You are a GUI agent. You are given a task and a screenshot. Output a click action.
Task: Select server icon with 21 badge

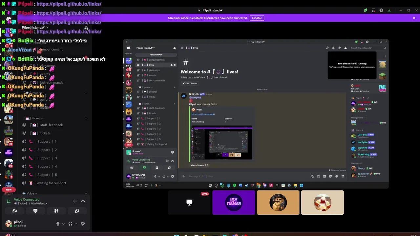9,141
